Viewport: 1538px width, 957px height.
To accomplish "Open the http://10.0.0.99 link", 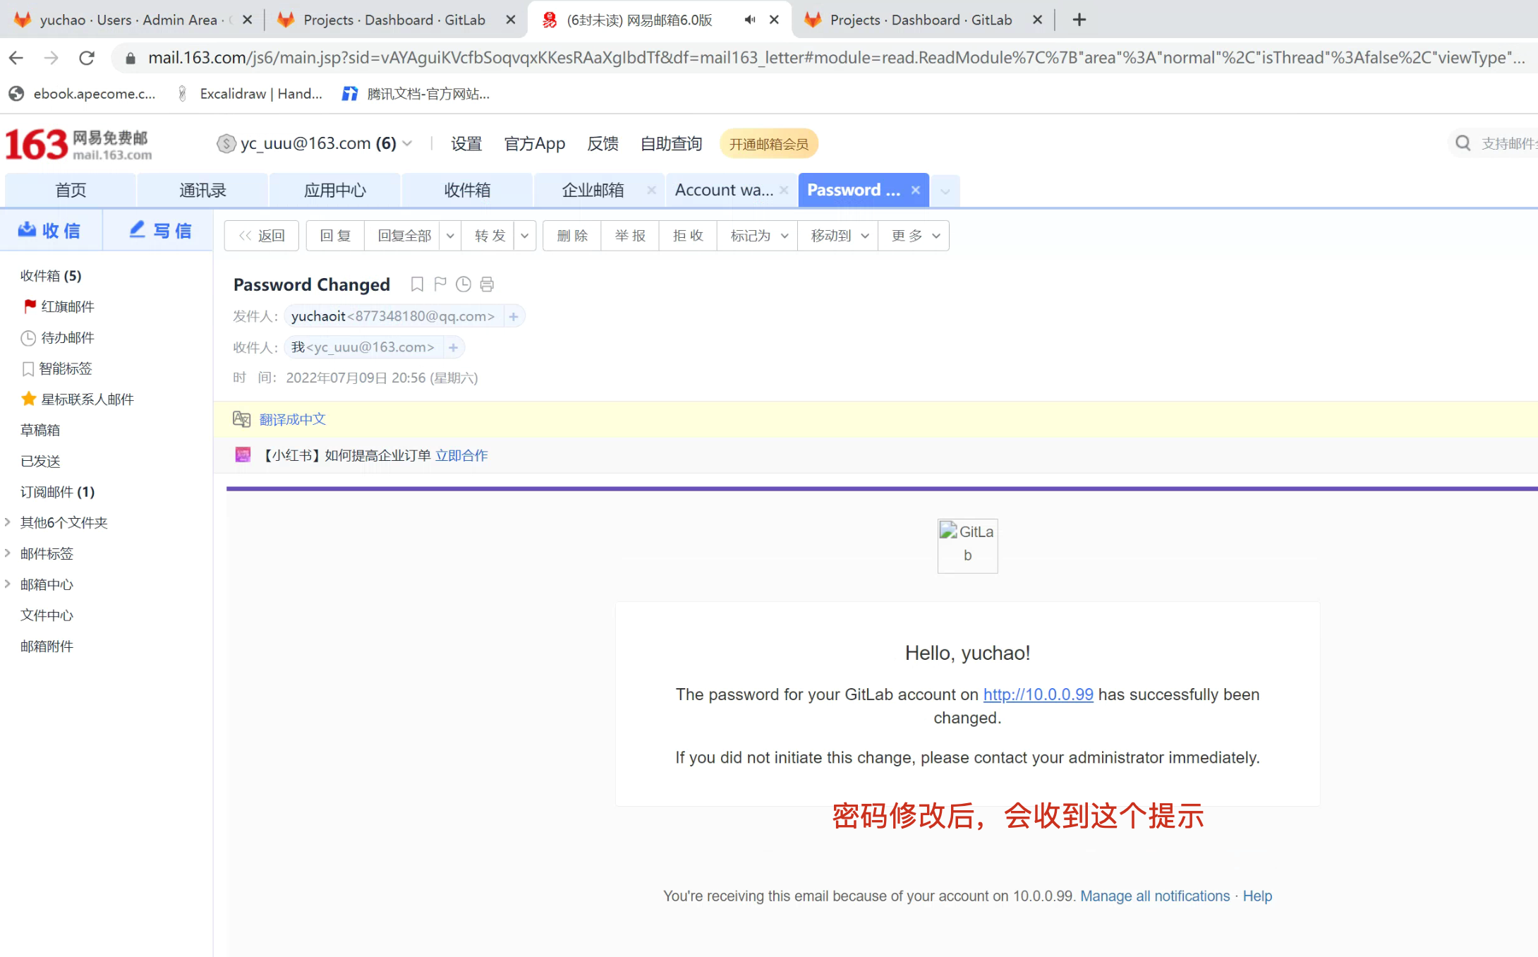I will click(x=1038, y=694).
